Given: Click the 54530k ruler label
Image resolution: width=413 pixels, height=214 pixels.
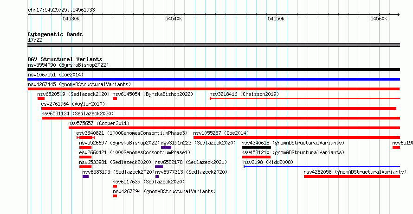Looking at the screenshot, I should point(71,19).
